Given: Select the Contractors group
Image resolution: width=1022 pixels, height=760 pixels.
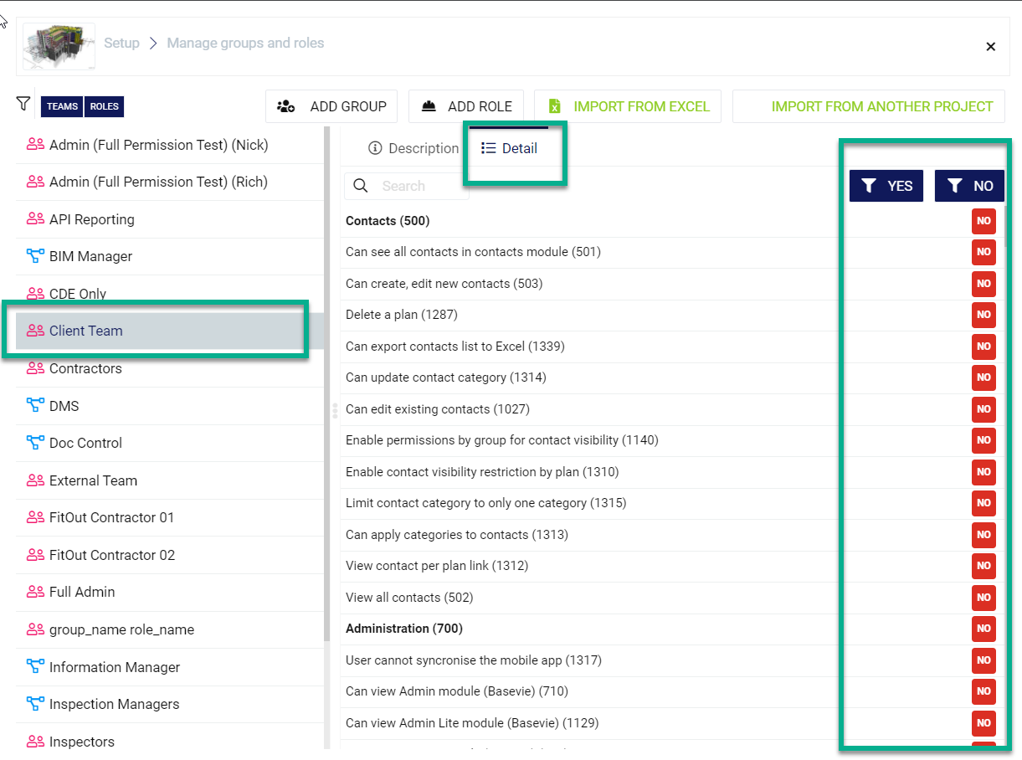Looking at the screenshot, I should [x=85, y=368].
